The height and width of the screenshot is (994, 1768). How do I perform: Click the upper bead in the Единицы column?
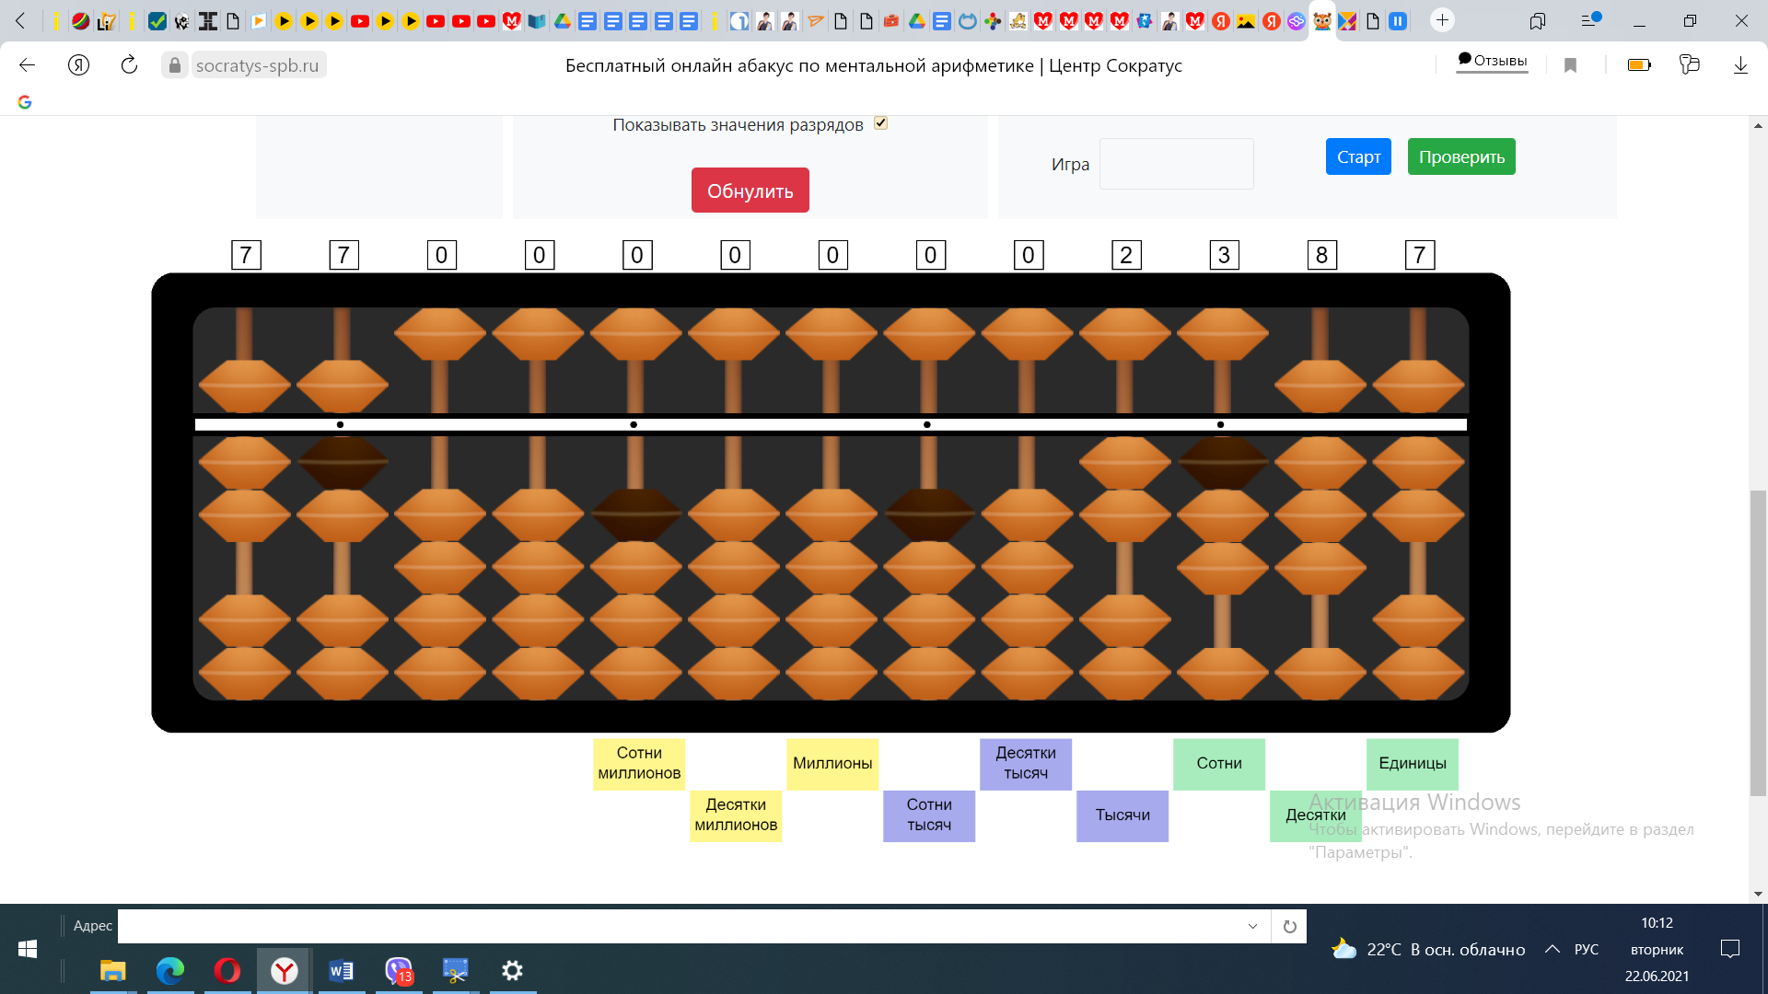(1418, 386)
